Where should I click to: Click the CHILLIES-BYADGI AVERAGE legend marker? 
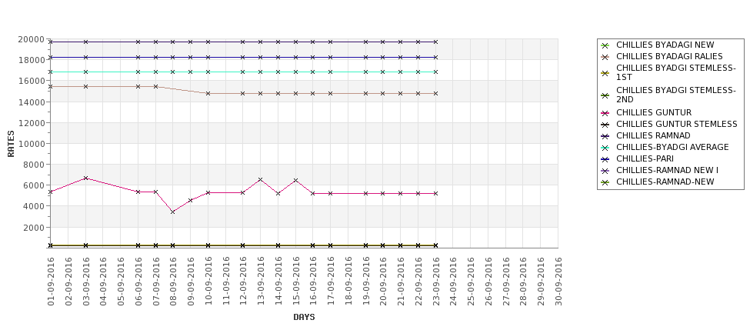point(605,148)
